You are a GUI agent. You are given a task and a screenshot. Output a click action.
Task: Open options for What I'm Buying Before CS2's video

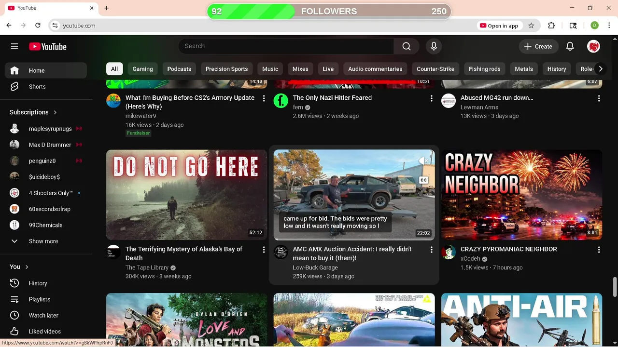coord(264,98)
